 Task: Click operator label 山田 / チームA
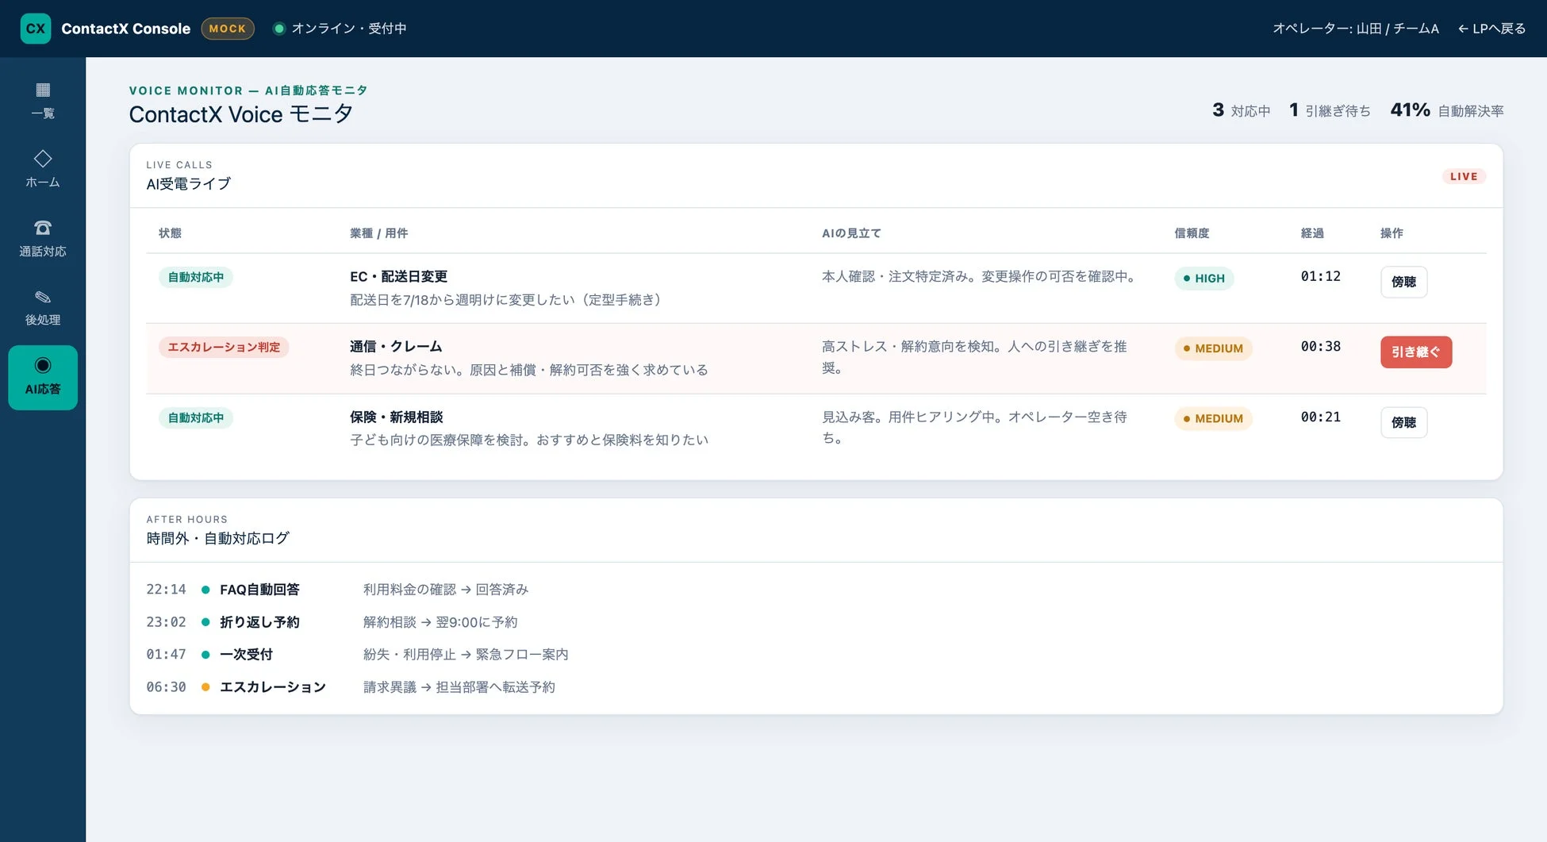click(1356, 29)
